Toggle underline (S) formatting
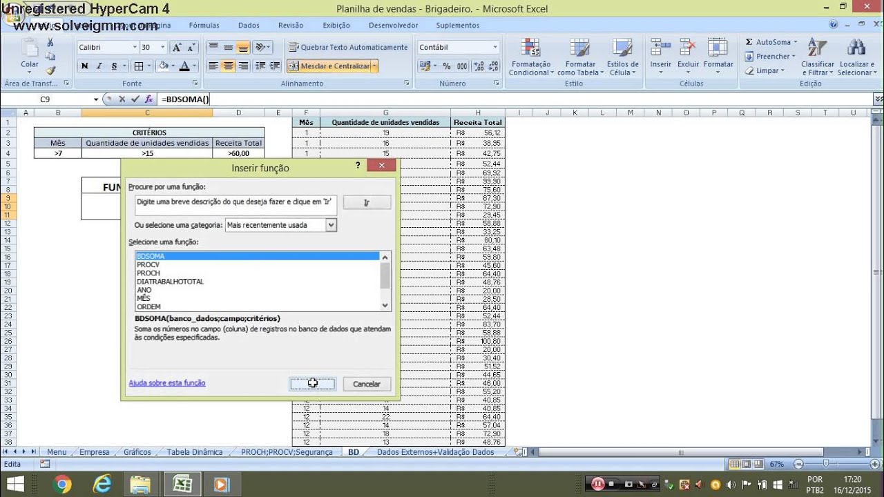Image resolution: width=884 pixels, height=497 pixels. [x=113, y=66]
